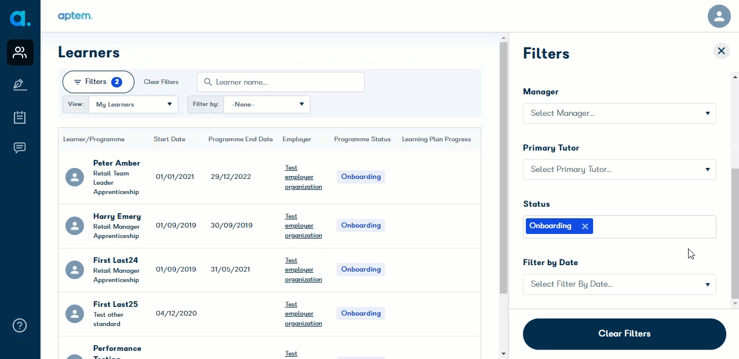Click end date 31/05/2021
This screenshot has height=359, width=739.
pyautogui.click(x=231, y=270)
